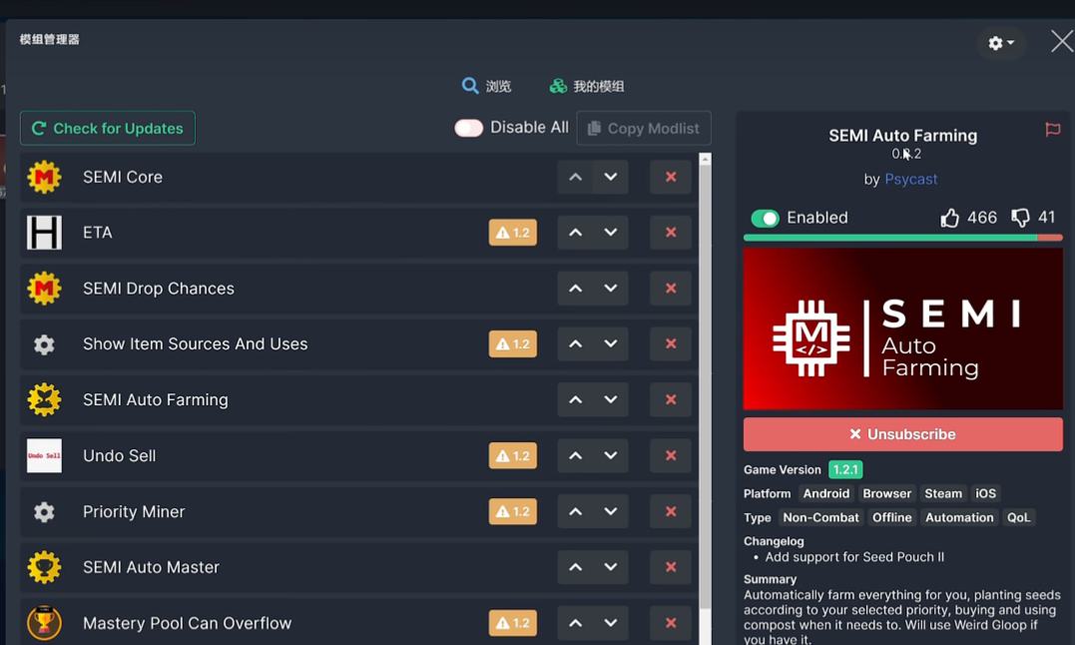Switch to the 浏览 browse tab
This screenshot has width=1075, height=645.
point(486,86)
